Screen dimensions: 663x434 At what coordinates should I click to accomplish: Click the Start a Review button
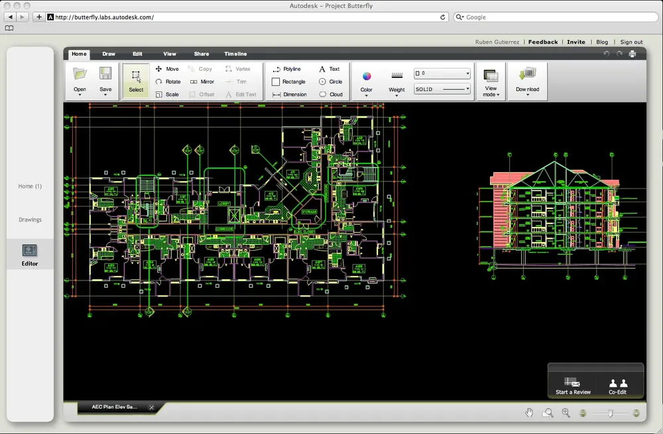573,386
